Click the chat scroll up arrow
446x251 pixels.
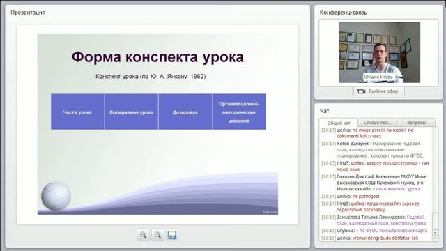tap(435, 232)
